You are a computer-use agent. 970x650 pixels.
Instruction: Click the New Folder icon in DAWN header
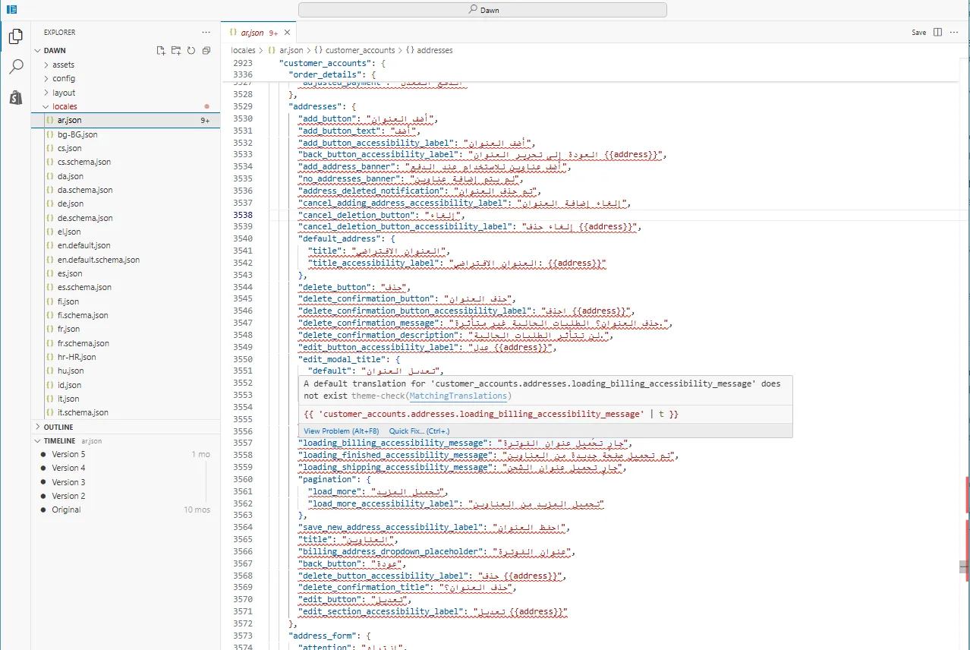[x=175, y=50]
